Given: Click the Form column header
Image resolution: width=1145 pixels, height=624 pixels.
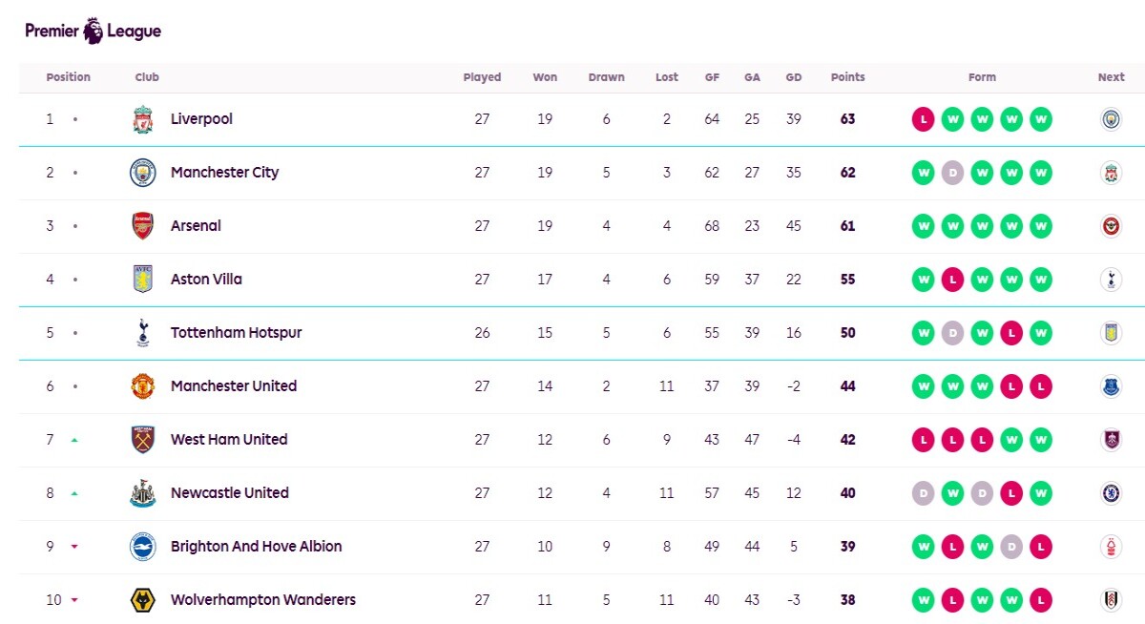Looking at the screenshot, I should coord(982,77).
